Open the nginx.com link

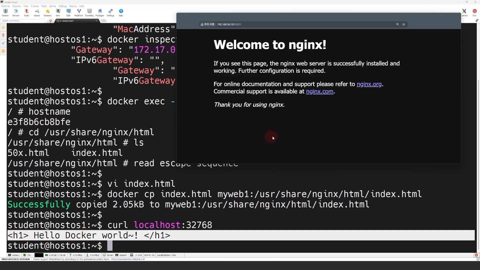[319, 91]
